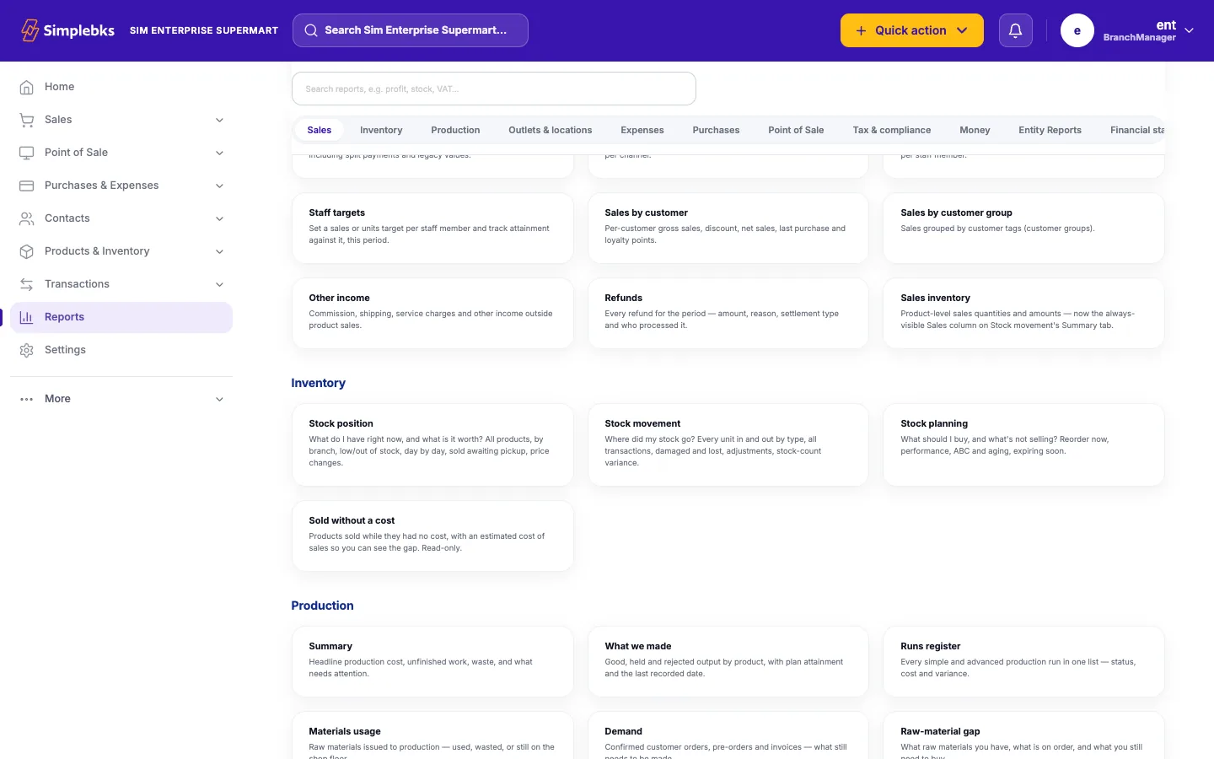Viewport: 1214px width, 759px height.
Task: Expand Products & Inventory chevron
Action: click(219, 251)
